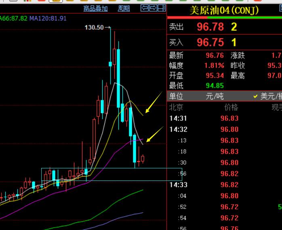Select the :04 tick row
Image resolution: width=282 pixels, height=230 pixels.
pos(225,196)
